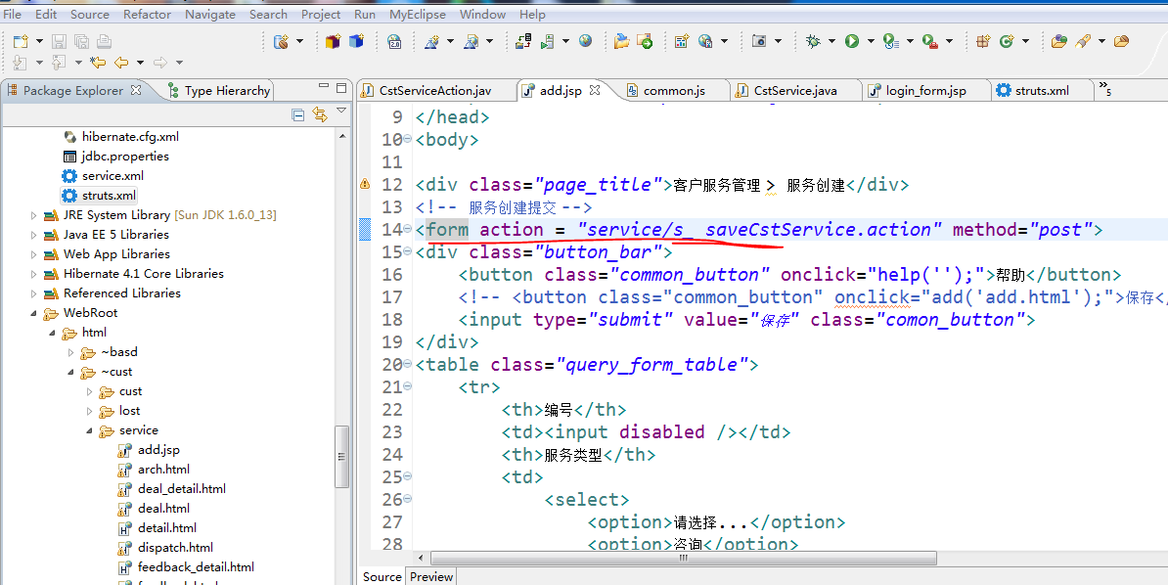Click the globe 2.0 web icon

pyautogui.click(x=395, y=42)
